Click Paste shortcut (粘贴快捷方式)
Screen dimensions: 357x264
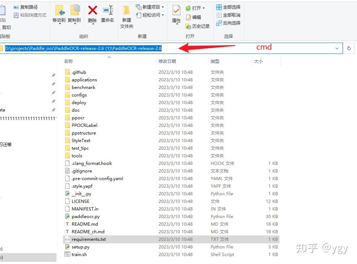tap(30, 15)
